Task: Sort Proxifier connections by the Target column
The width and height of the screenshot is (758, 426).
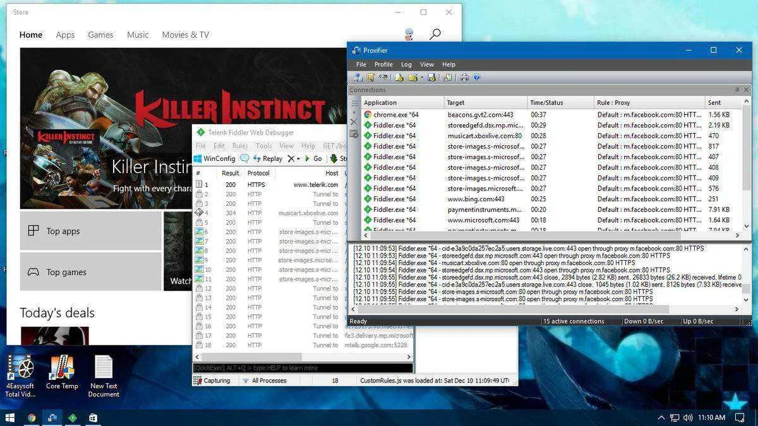Action: 486,102
